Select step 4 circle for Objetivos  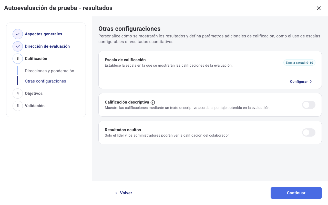(18, 94)
